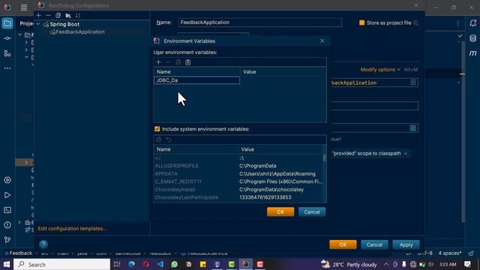480x270 pixels.
Task: Open Visual Studio Code from taskbar
Action: (160, 264)
